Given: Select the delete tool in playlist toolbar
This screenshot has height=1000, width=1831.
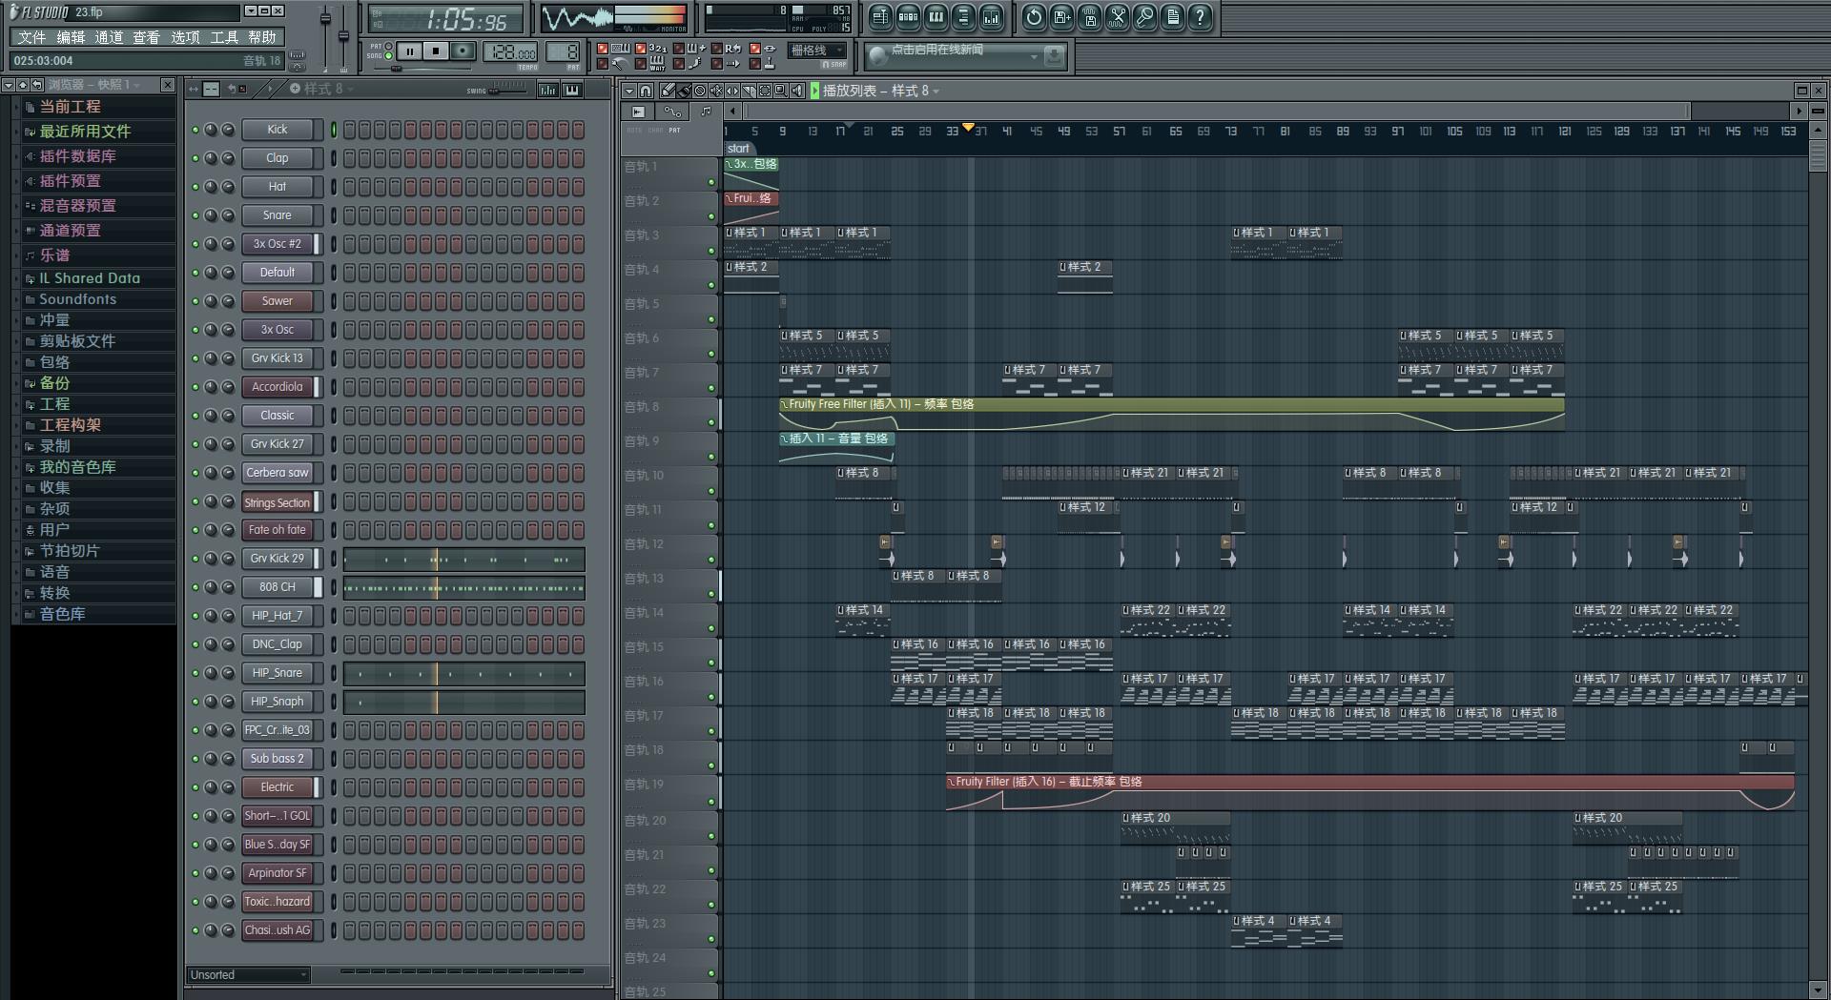Looking at the screenshot, I should click(700, 91).
